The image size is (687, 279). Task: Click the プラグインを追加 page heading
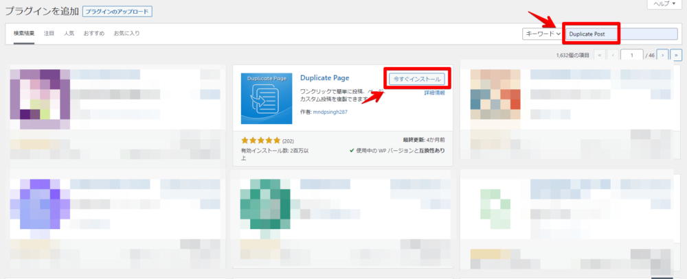tap(41, 12)
